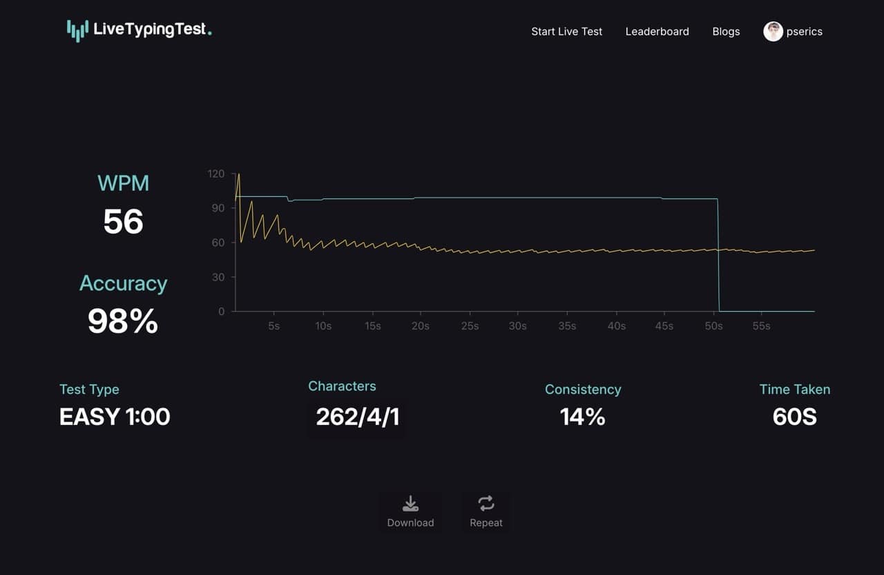Click the yellow WPM line's initial peak
The width and height of the screenshot is (884, 575).
[x=239, y=174]
